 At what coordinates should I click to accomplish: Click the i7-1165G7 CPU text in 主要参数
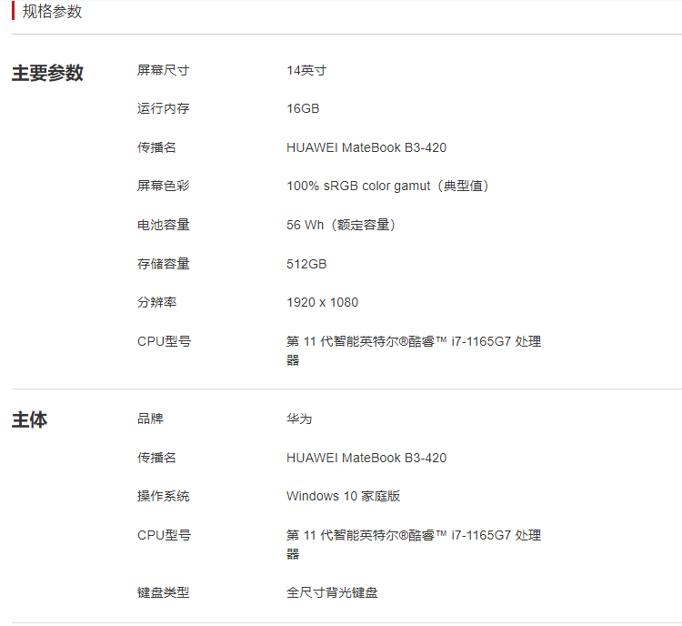point(481,341)
